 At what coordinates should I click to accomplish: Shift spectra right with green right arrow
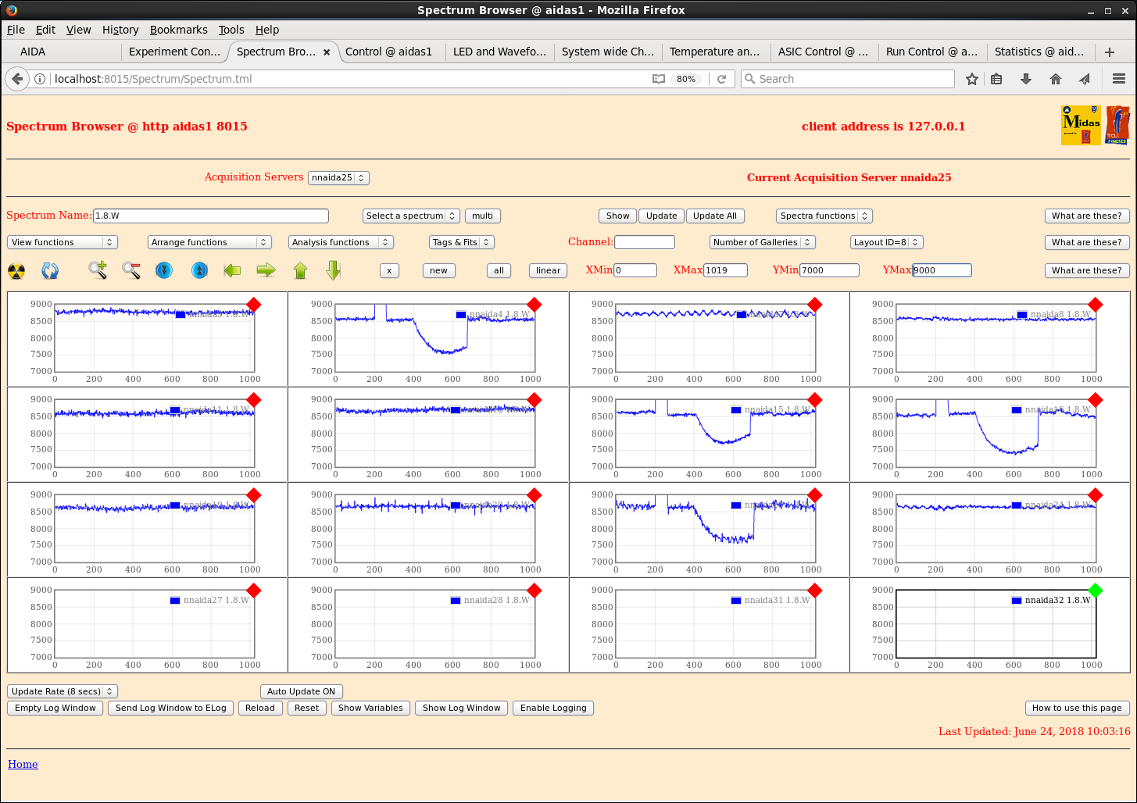coord(266,270)
